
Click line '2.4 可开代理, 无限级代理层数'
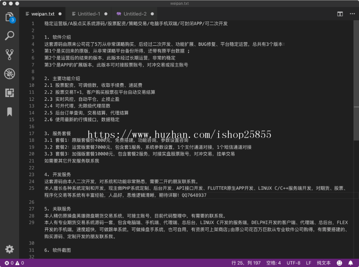77,106
